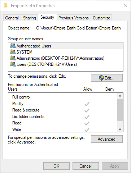The width and height of the screenshot is (131, 173).
Task: Open Advanced security settings
Action: pyautogui.click(x=107, y=139)
